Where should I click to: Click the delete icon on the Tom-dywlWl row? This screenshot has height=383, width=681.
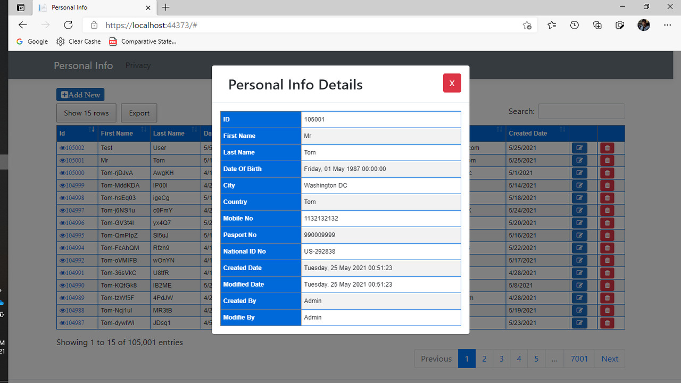pos(607,322)
